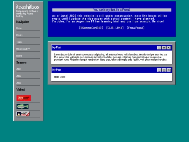Close the first My Post window
Image resolution: width=189 pixels, height=142 pixels.
(168, 48)
